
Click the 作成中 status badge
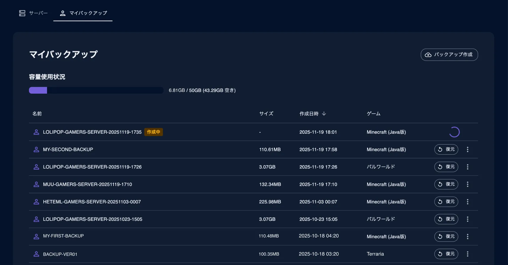point(154,132)
